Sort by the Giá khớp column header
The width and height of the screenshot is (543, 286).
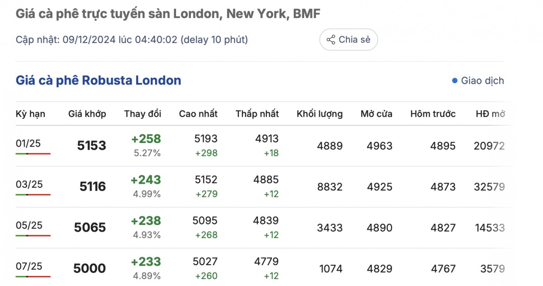tap(87, 114)
